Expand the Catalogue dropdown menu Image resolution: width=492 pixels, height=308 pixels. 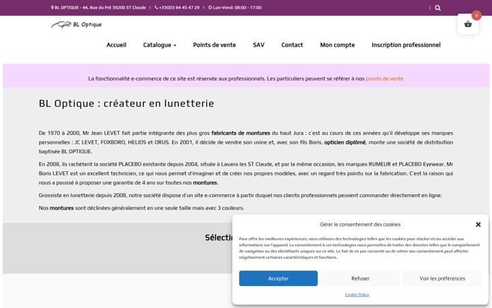coord(159,45)
